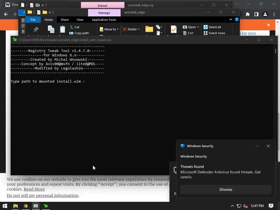This screenshot has height=210, width=280.
Task: Click install_wim_tweak taskbar icon
Action: coord(46,206)
